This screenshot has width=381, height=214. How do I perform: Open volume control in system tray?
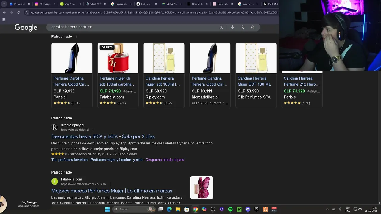click(360, 209)
